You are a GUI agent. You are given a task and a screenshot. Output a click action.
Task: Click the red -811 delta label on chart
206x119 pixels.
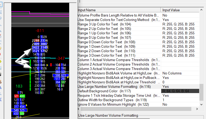pyautogui.click(x=40, y=31)
